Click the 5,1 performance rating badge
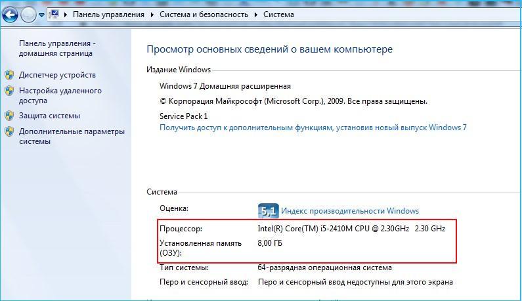522x301 pixels. click(x=269, y=211)
